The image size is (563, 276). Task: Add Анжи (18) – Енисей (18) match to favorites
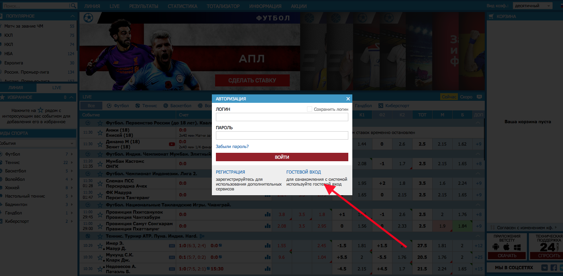pos(100,133)
